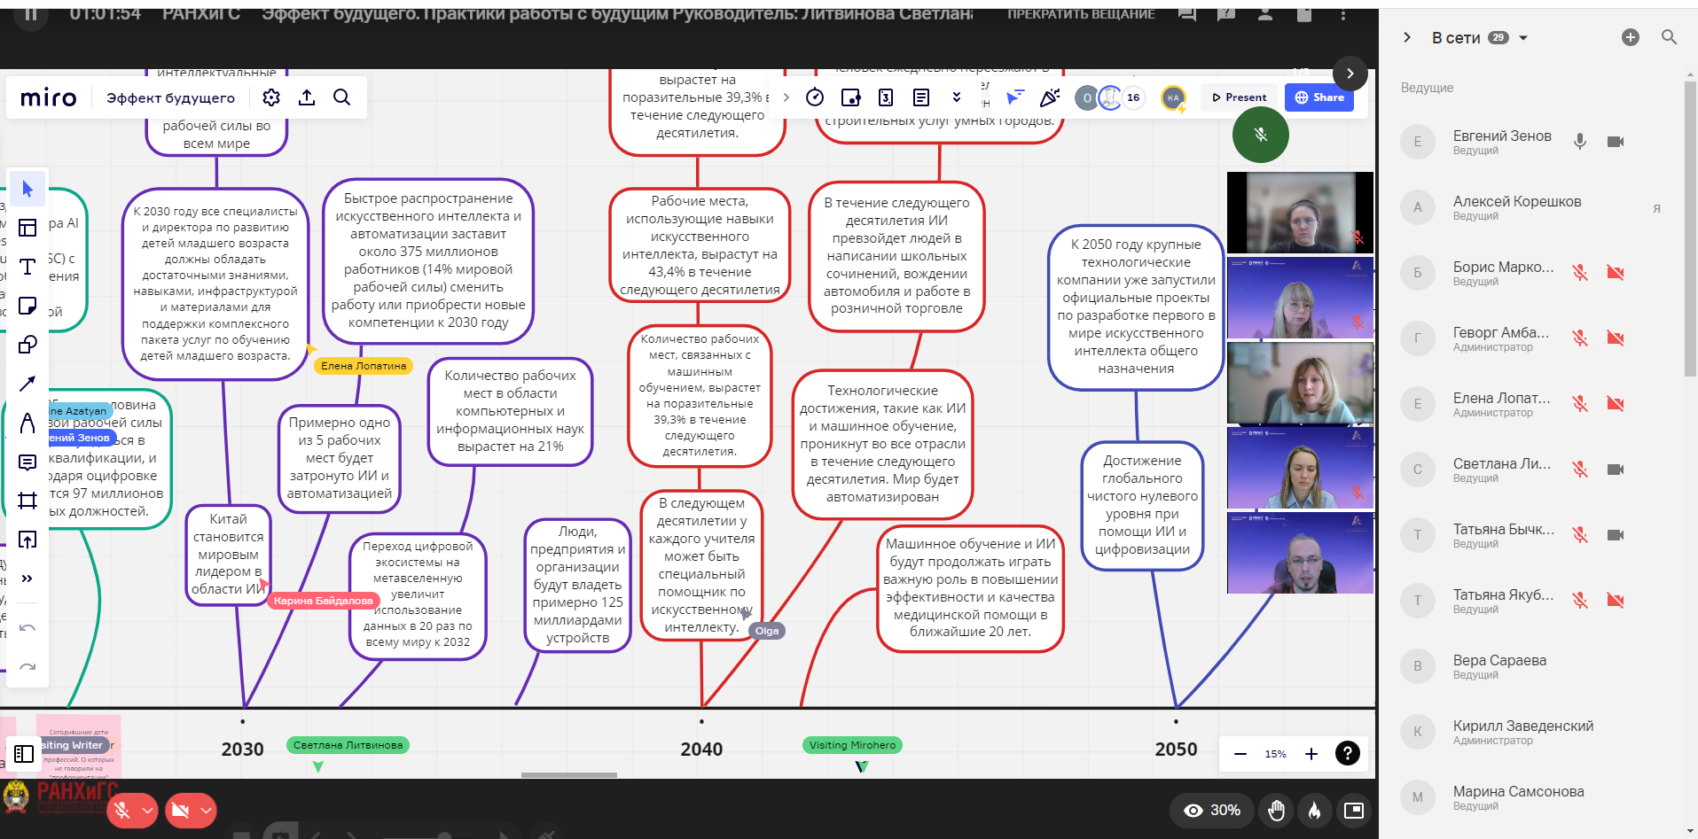1698x839 pixels.
Task: Expand the 'В сети' participants dropdown
Action: point(1523,38)
